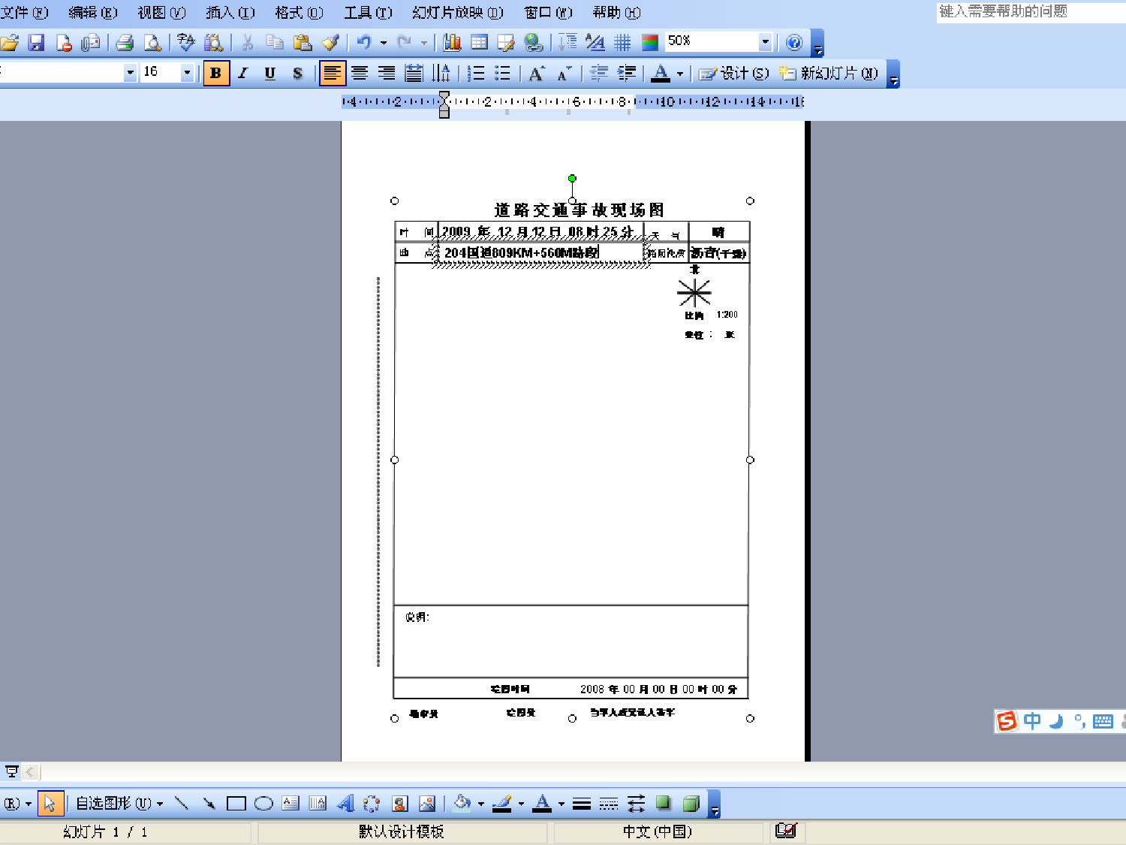Click the Increase Indent icon
The image size is (1126, 845).
pos(626,74)
